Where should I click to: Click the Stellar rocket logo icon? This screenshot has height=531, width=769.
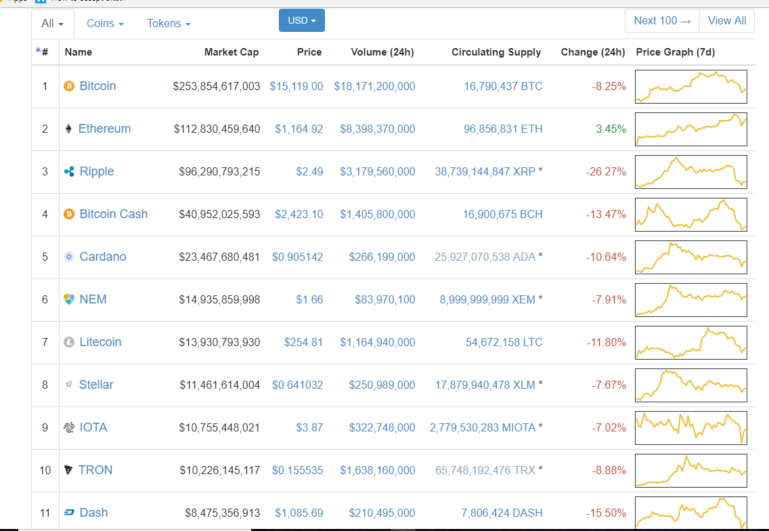(x=68, y=385)
